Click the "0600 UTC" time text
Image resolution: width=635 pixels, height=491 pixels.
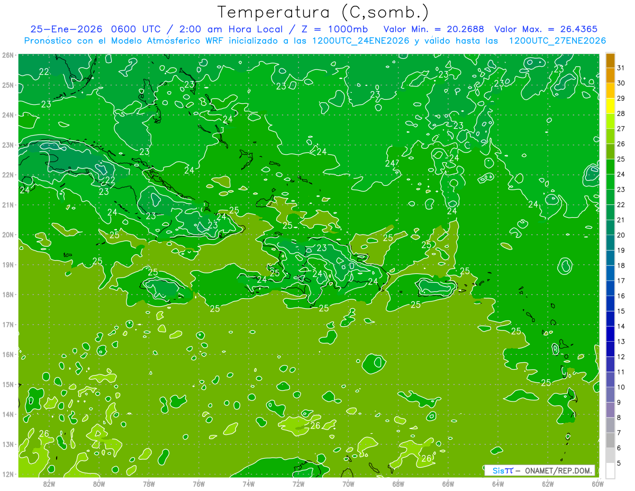point(135,29)
